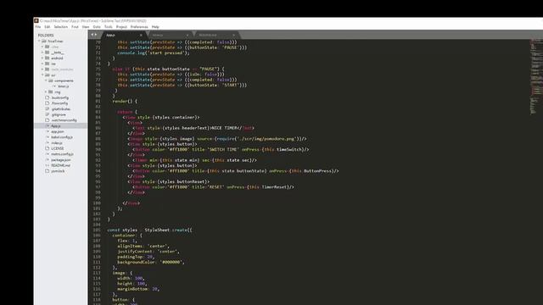Click the yarn.lock file icon
Viewport: 543px width, 305px height.
tap(48, 171)
